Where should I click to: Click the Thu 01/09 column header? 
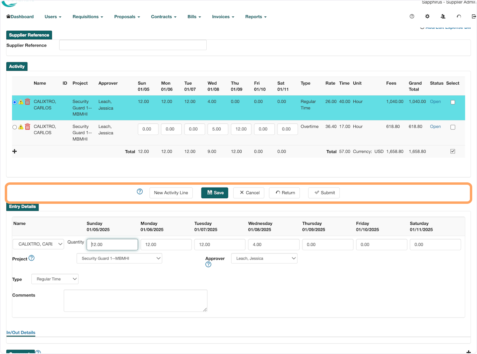point(237,86)
